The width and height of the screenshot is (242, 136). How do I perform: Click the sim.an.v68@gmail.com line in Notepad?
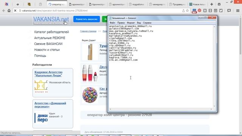click(123, 60)
